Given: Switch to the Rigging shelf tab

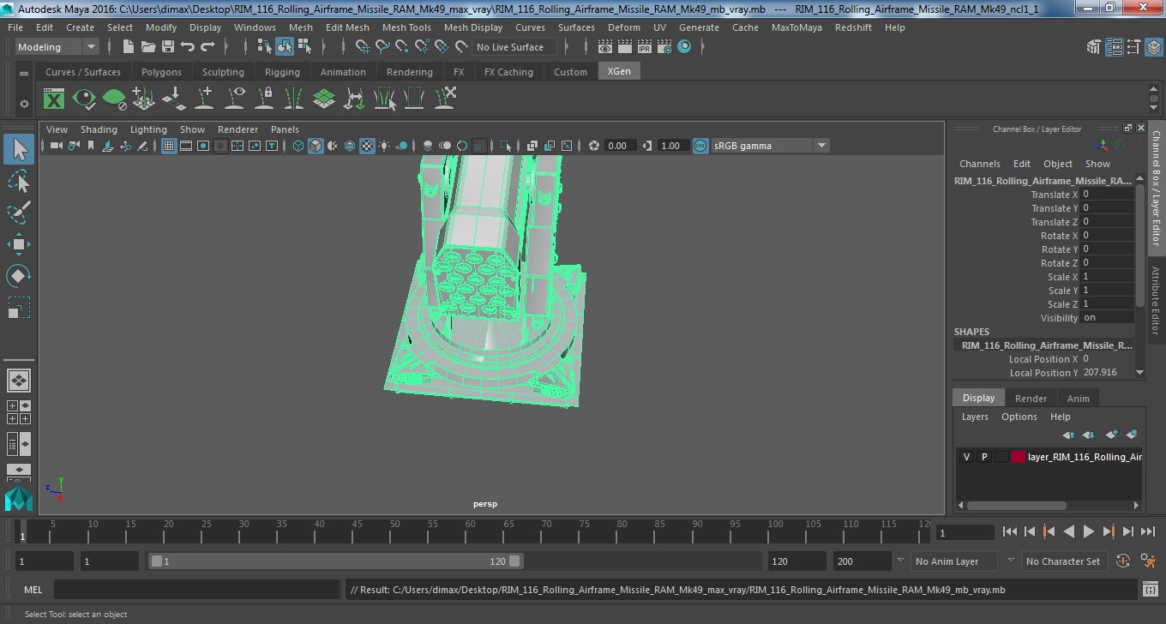Looking at the screenshot, I should pyautogui.click(x=282, y=72).
